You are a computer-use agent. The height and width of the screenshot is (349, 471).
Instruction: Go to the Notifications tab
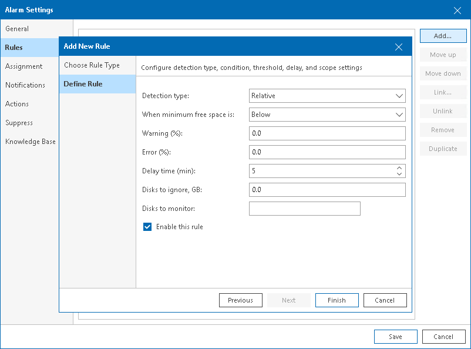pos(25,85)
